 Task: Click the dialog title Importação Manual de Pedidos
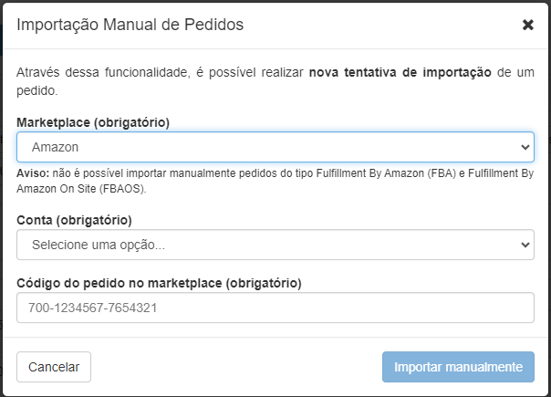click(130, 25)
